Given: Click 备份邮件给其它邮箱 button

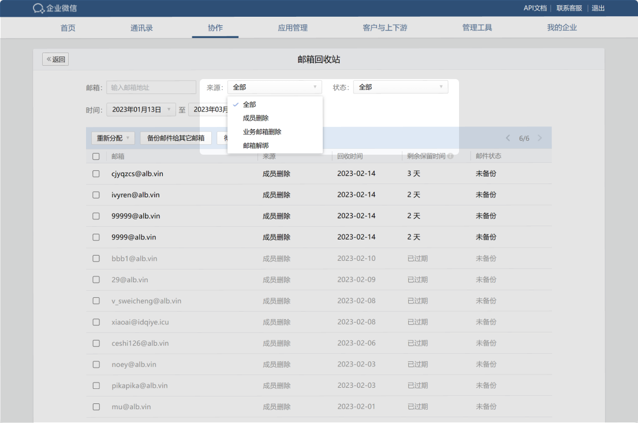Looking at the screenshot, I should (176, 138).
